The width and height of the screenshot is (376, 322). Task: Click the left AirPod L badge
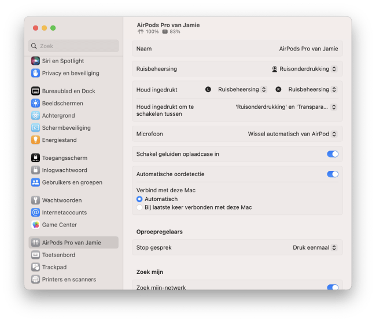click(x=208, y=90)
